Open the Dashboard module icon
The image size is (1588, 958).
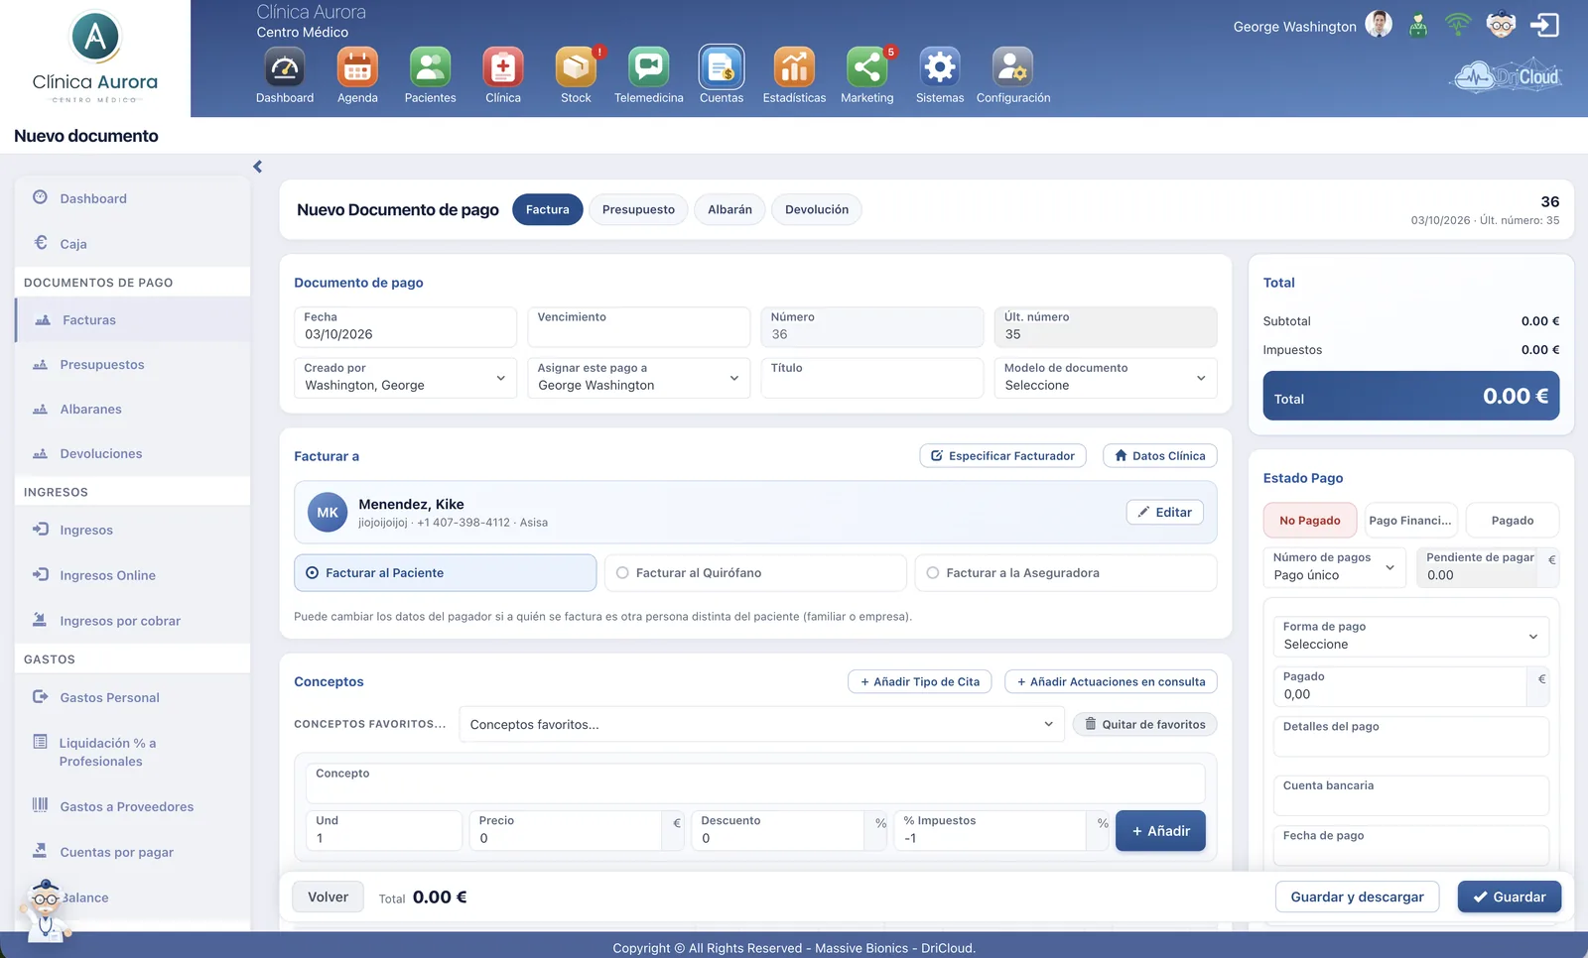tap(285, 67)
